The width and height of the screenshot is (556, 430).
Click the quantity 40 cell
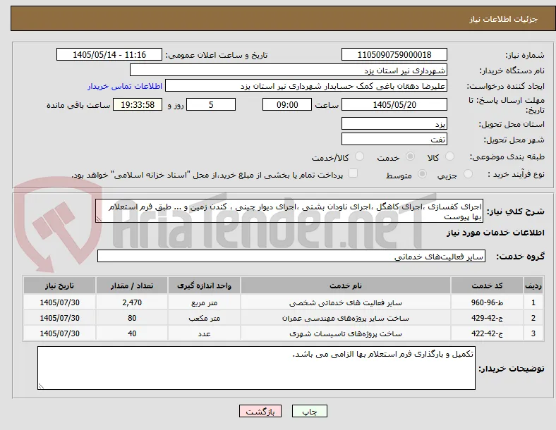coord(132,333)
